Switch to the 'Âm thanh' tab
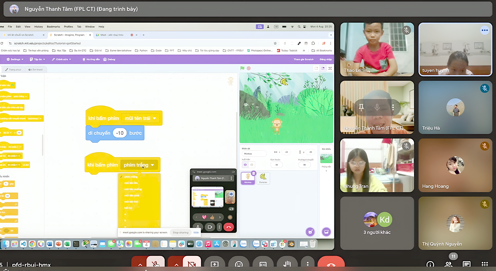Viewport: 496px width, 271px height. (x=36, y=70)
